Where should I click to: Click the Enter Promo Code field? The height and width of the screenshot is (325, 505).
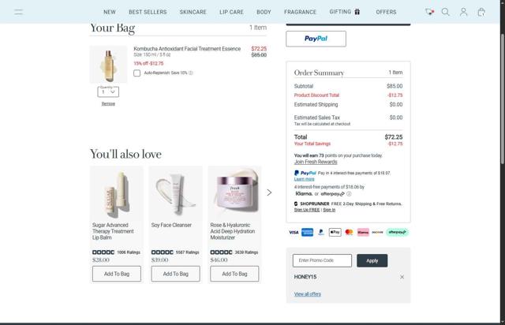coord(322,260)
